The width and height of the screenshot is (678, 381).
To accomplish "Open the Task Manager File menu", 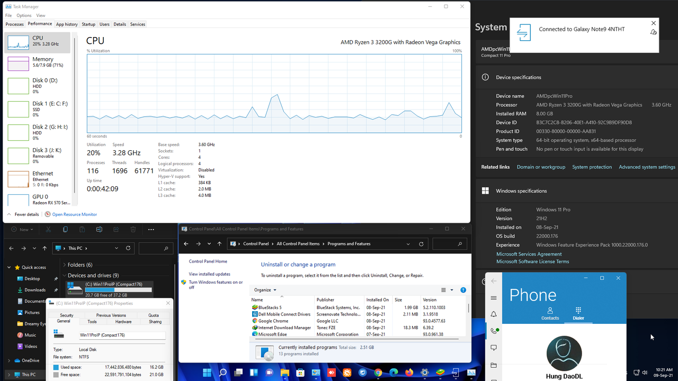I will 8,15.
